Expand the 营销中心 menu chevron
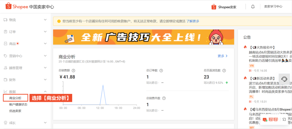The image size is (292, 129). tap(45, 56)
